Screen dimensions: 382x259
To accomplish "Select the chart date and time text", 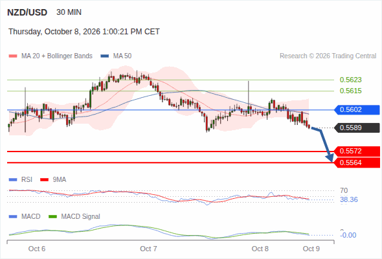I will click(x=84, y=32).
